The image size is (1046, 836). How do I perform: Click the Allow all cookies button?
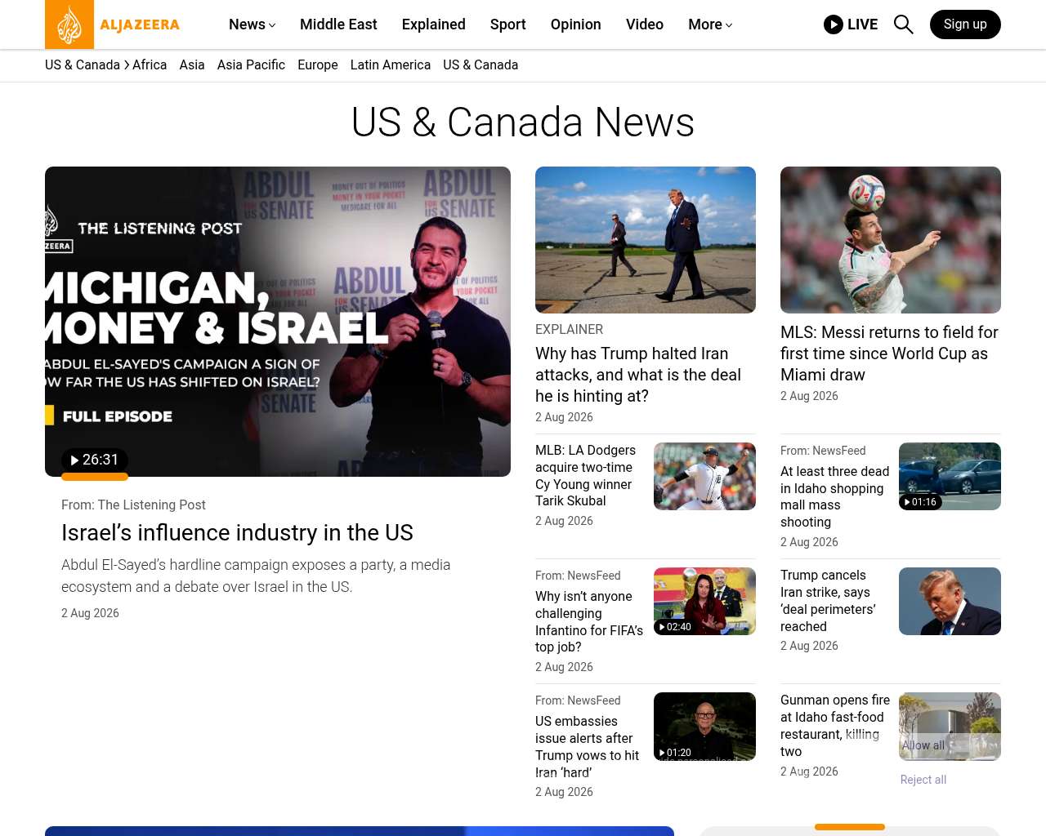tap(923, 745)
